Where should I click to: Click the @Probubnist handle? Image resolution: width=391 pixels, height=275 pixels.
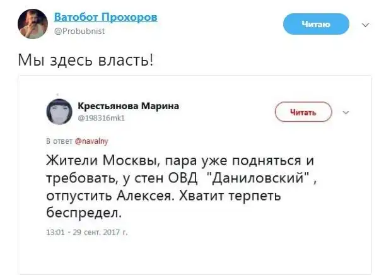click(79, 30)
